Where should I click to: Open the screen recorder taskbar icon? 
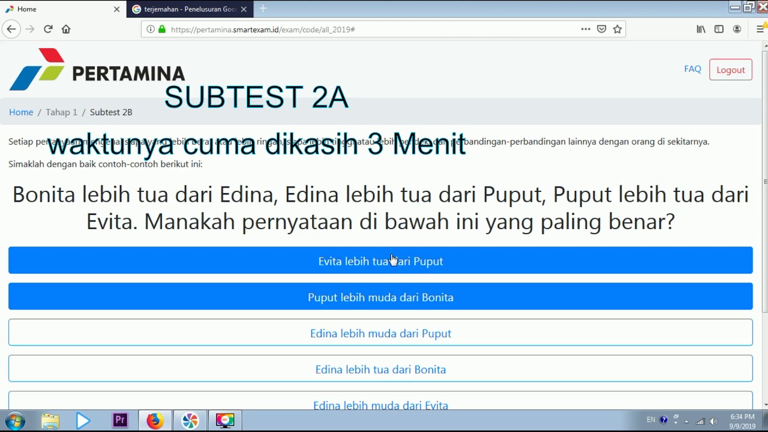(x=225, y=421)
